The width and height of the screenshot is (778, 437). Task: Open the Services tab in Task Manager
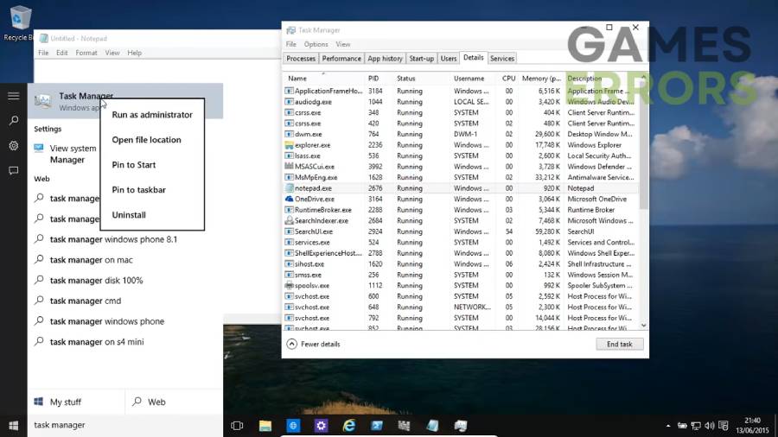point(501,59)
